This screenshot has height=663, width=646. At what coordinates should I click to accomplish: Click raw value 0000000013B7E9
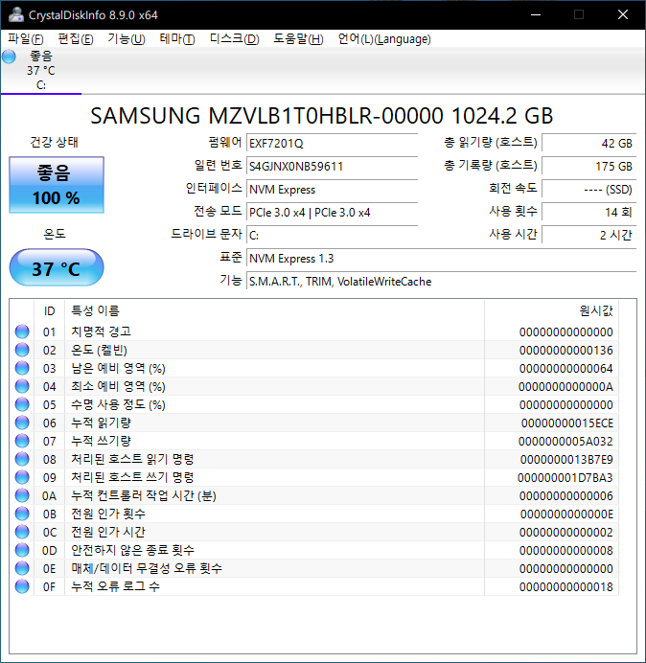tap(566, 459)
